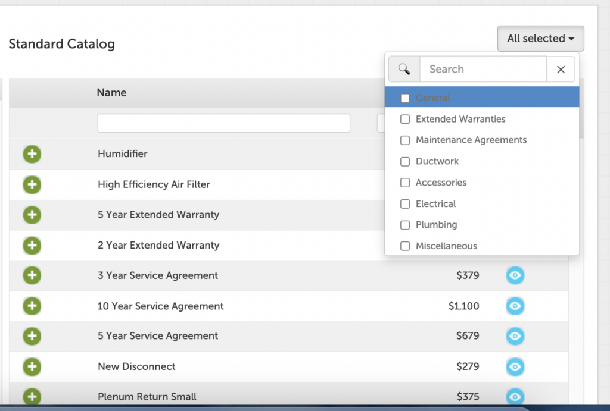Tick the Ductwork checkbox

[x=405, y=162]
